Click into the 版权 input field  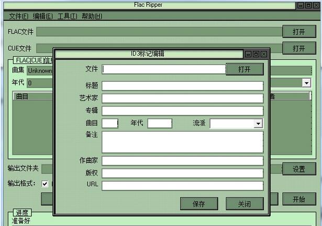[183, 174]
